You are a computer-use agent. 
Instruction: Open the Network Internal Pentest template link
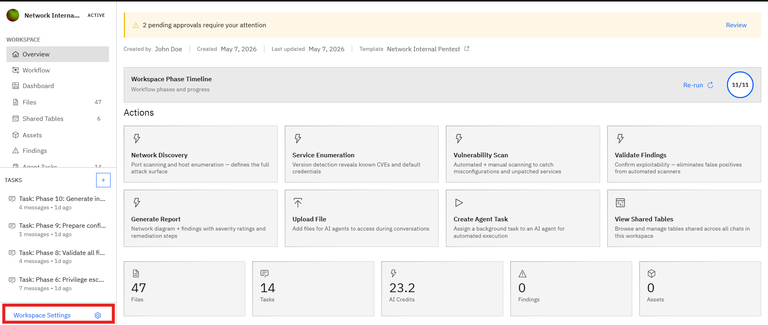pos(423,49)
